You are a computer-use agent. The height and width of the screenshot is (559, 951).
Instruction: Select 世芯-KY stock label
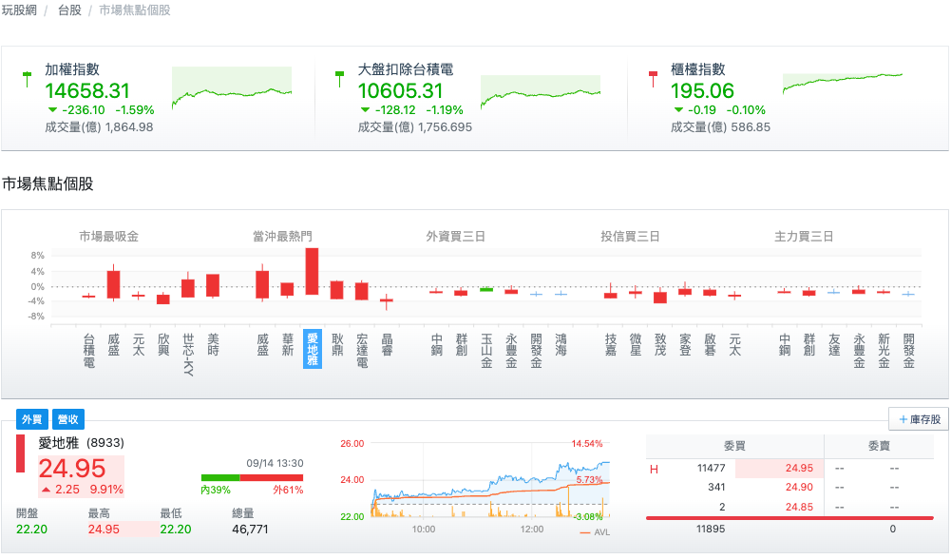(188, 355)
